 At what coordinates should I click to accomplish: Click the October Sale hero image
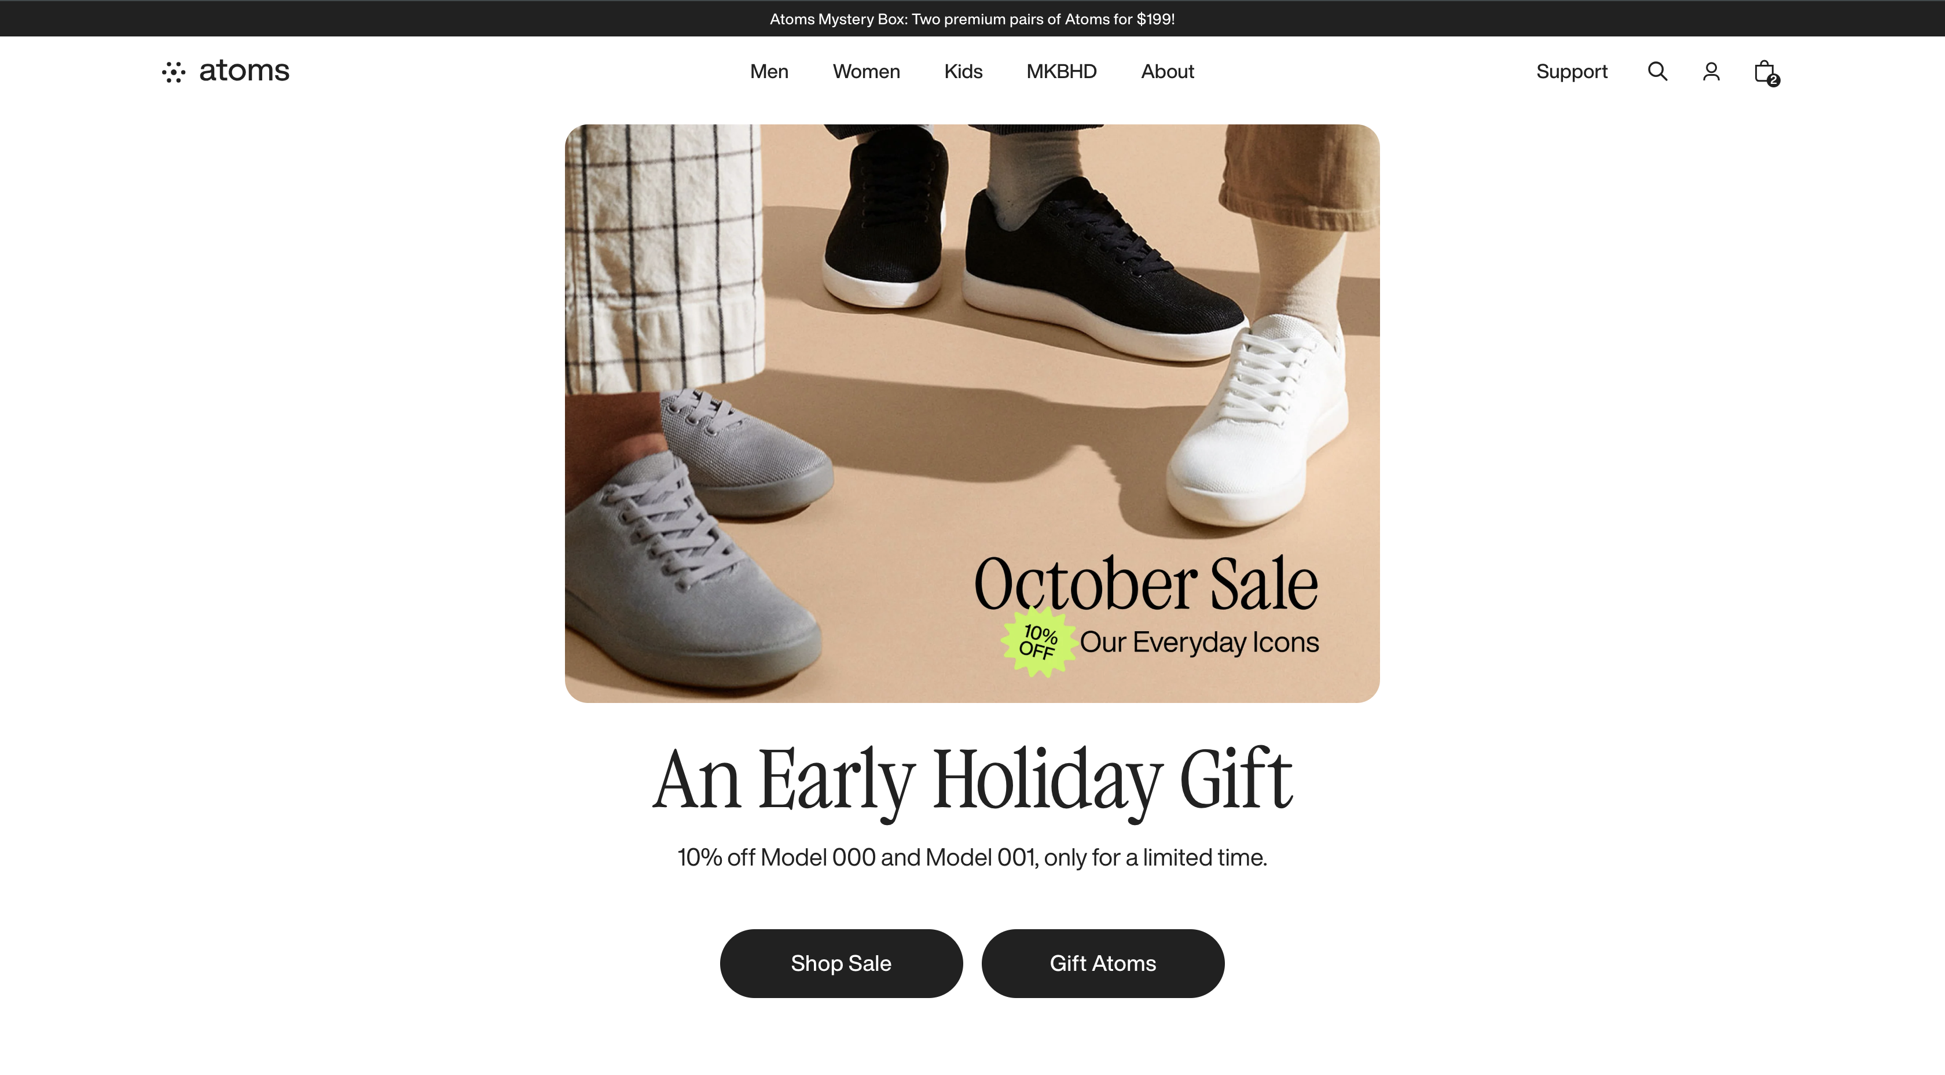tap(972, 414)
